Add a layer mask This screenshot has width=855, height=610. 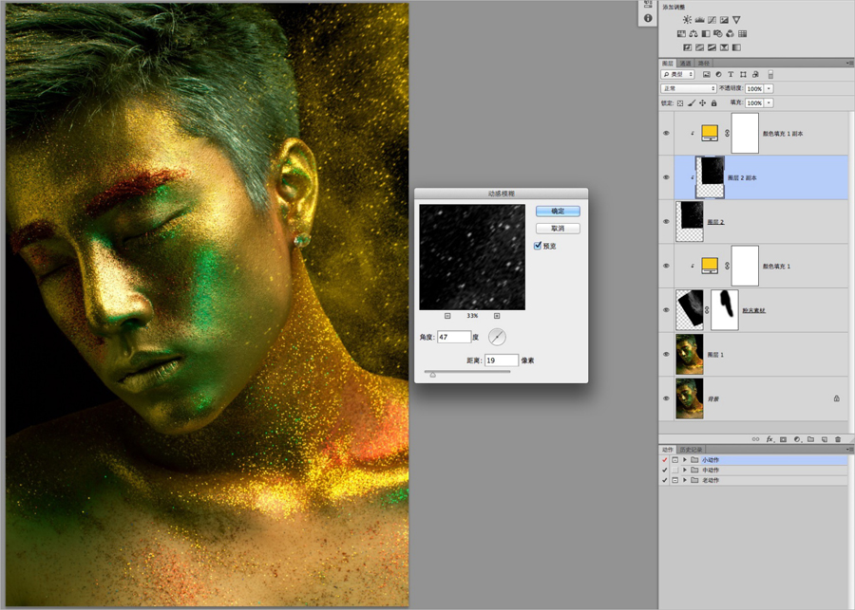(x=784, y=439)
